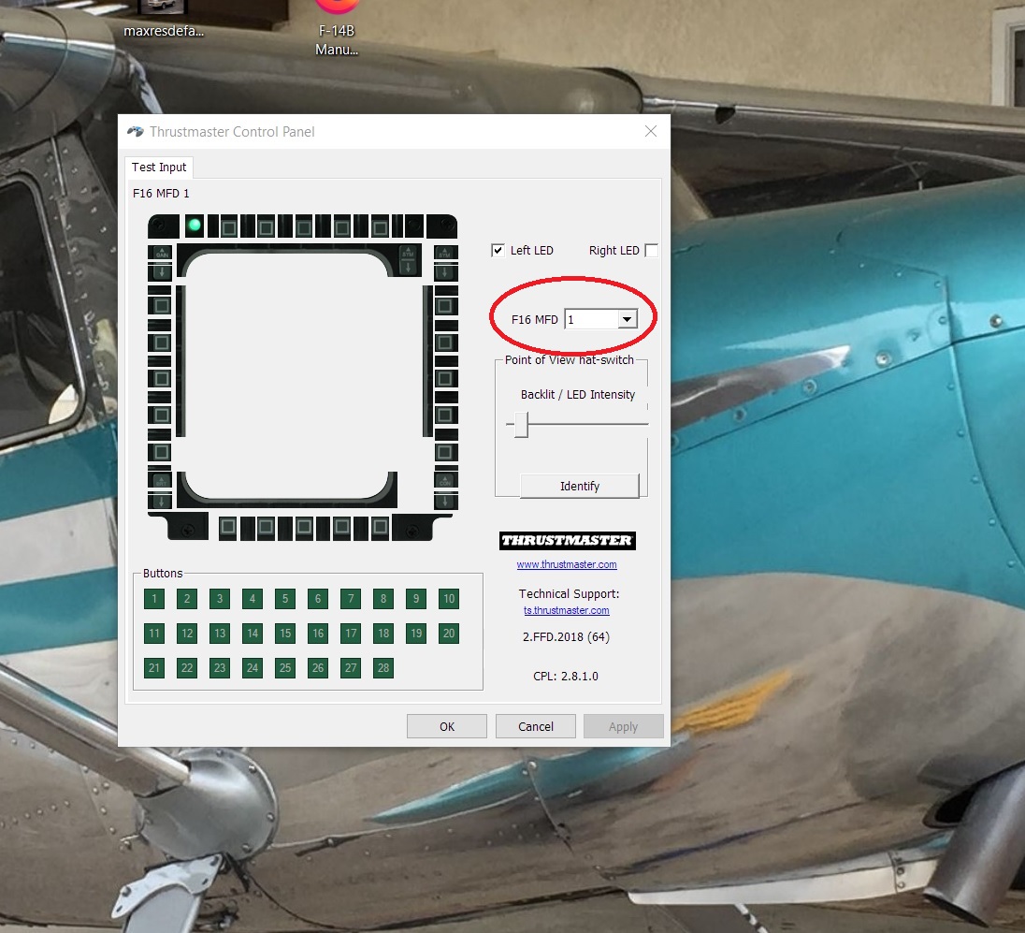Select button indicator 20
Viewport: 1025px width, 933px height.
[449, 633]
